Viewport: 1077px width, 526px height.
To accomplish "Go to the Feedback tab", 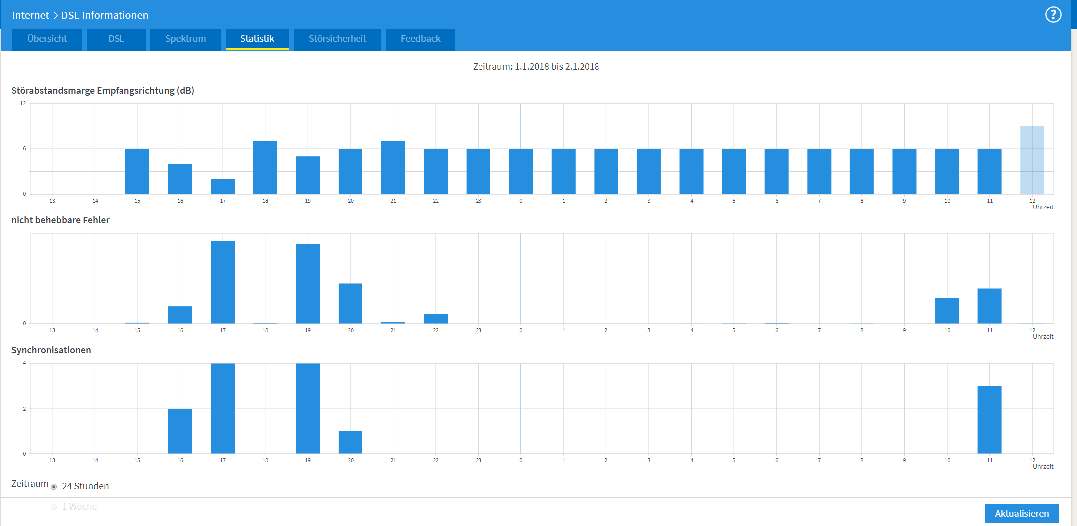I will click(x=420, y=39).
